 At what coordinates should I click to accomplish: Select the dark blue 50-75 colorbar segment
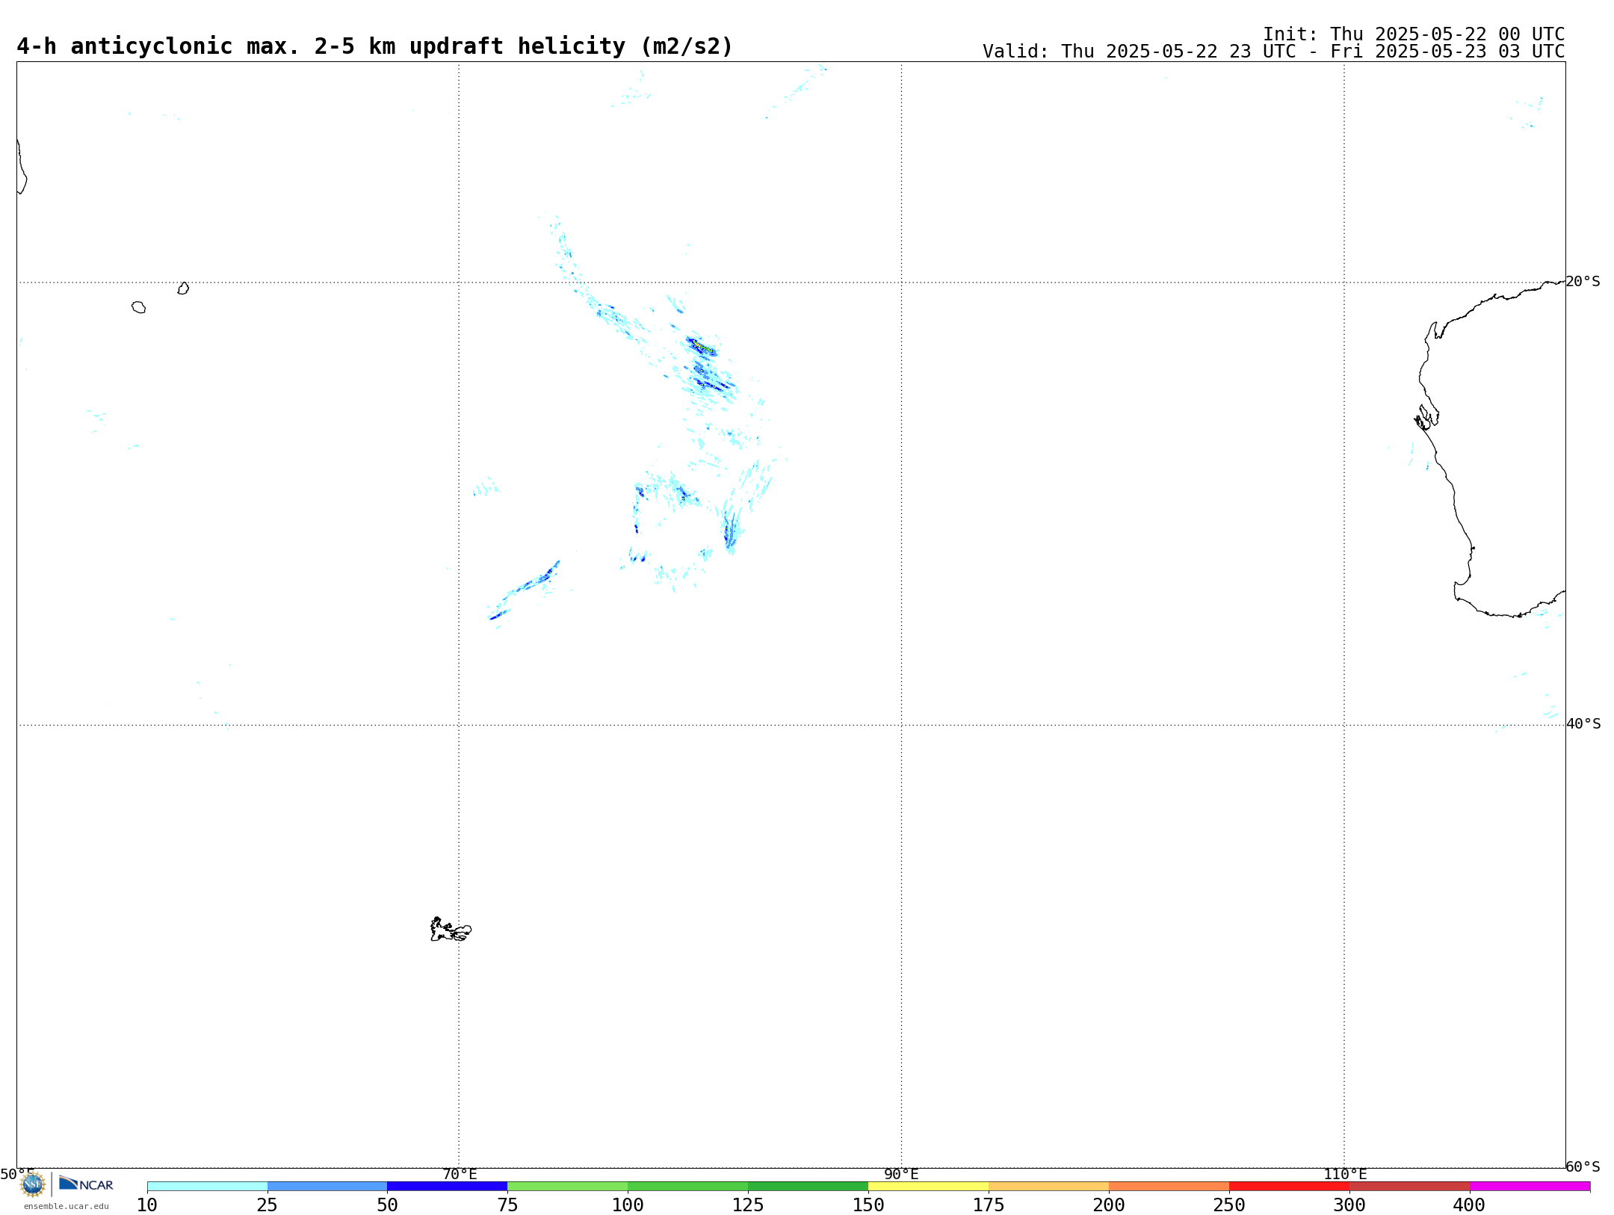447,1186
